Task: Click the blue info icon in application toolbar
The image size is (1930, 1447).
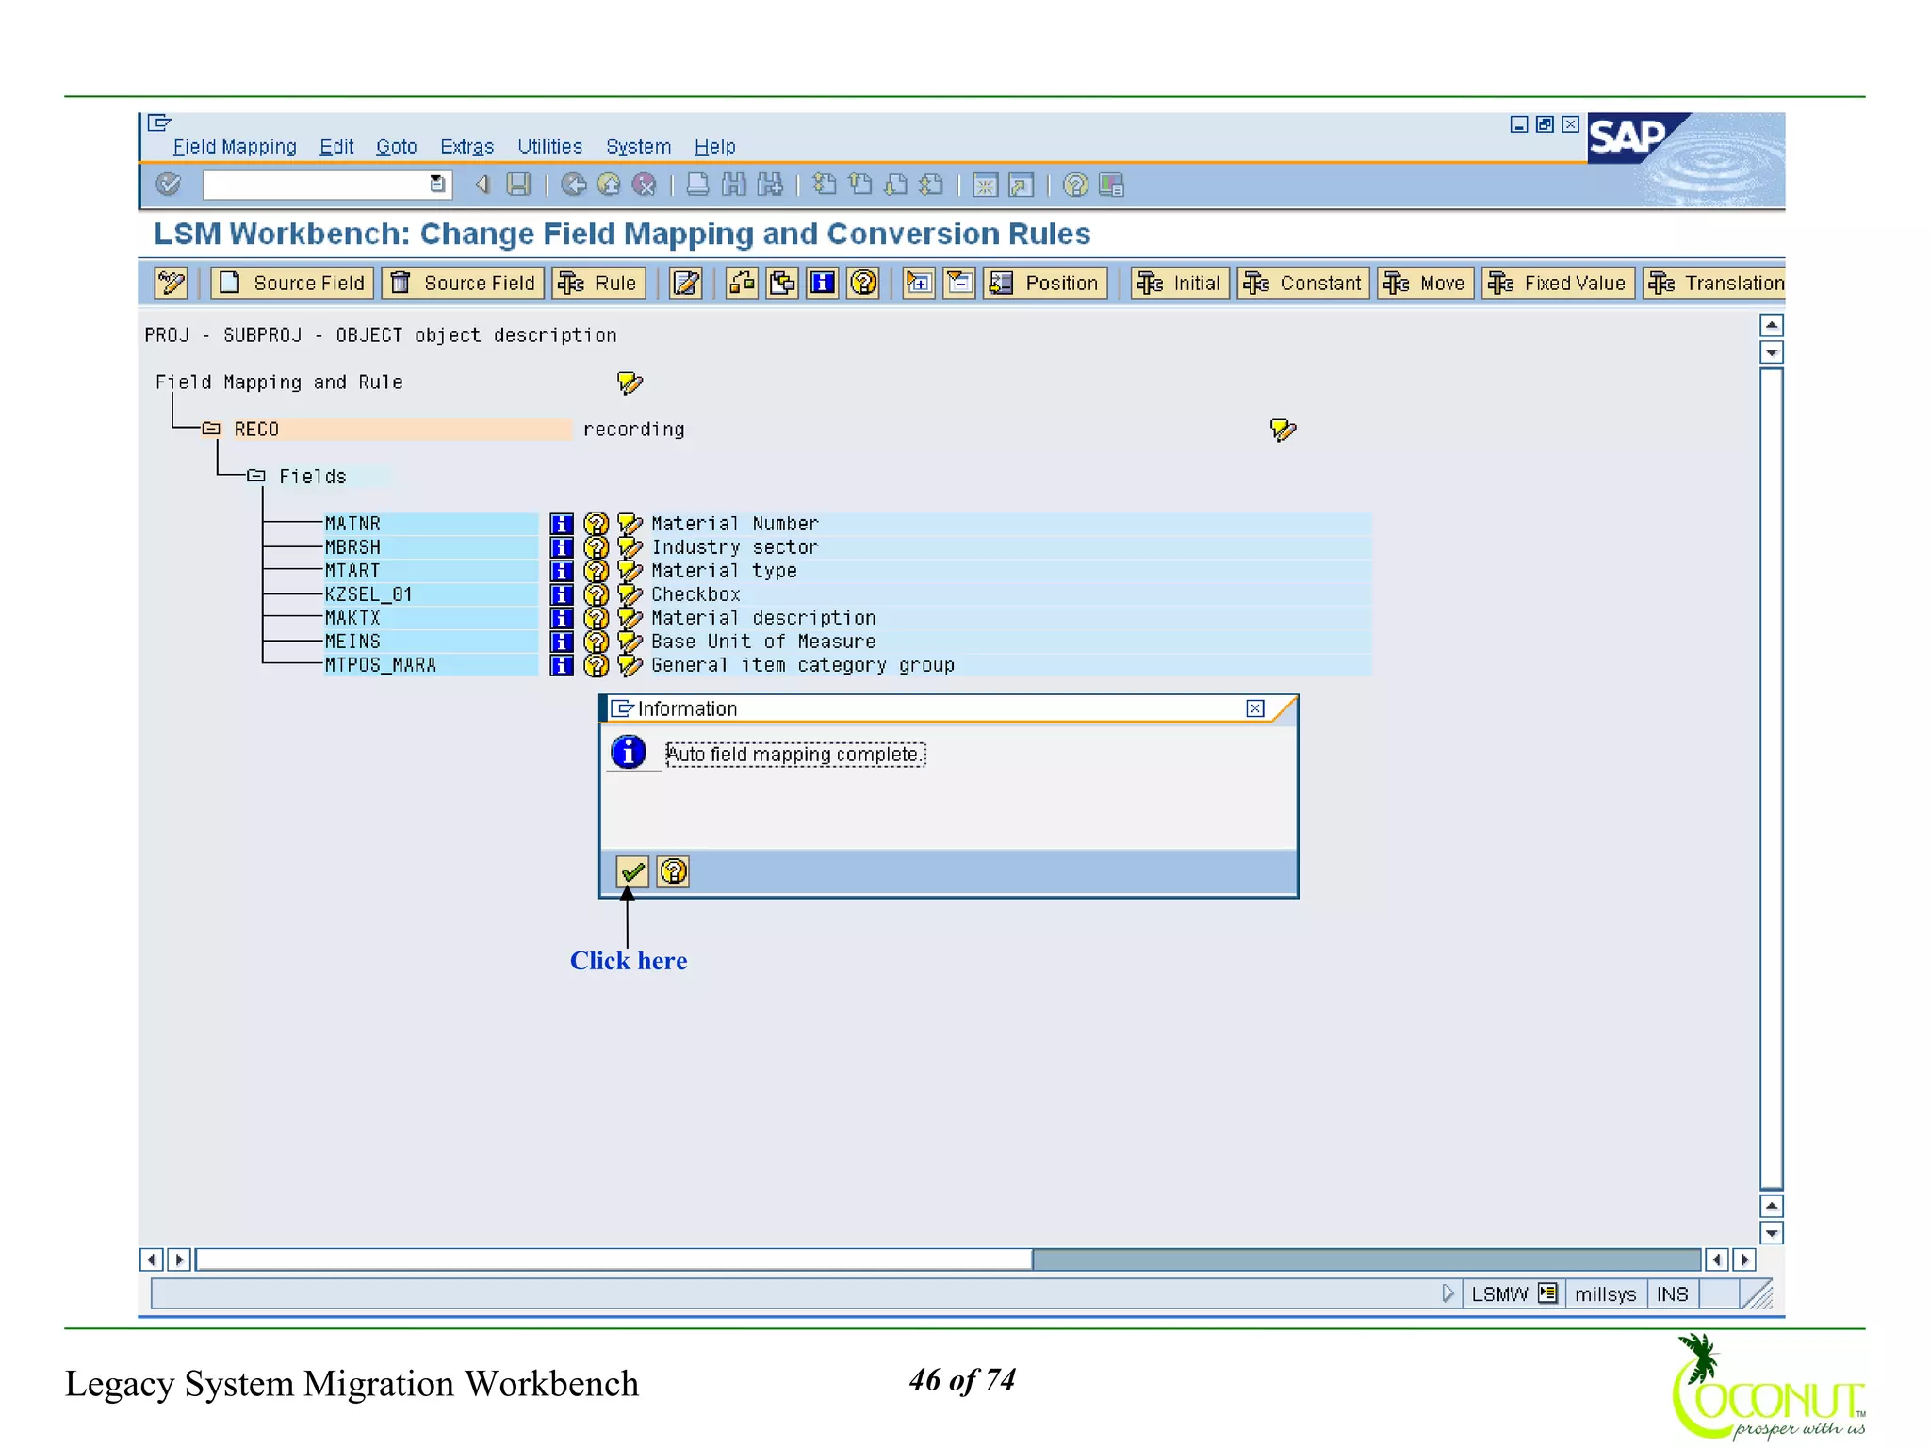Action: point(823,283)
